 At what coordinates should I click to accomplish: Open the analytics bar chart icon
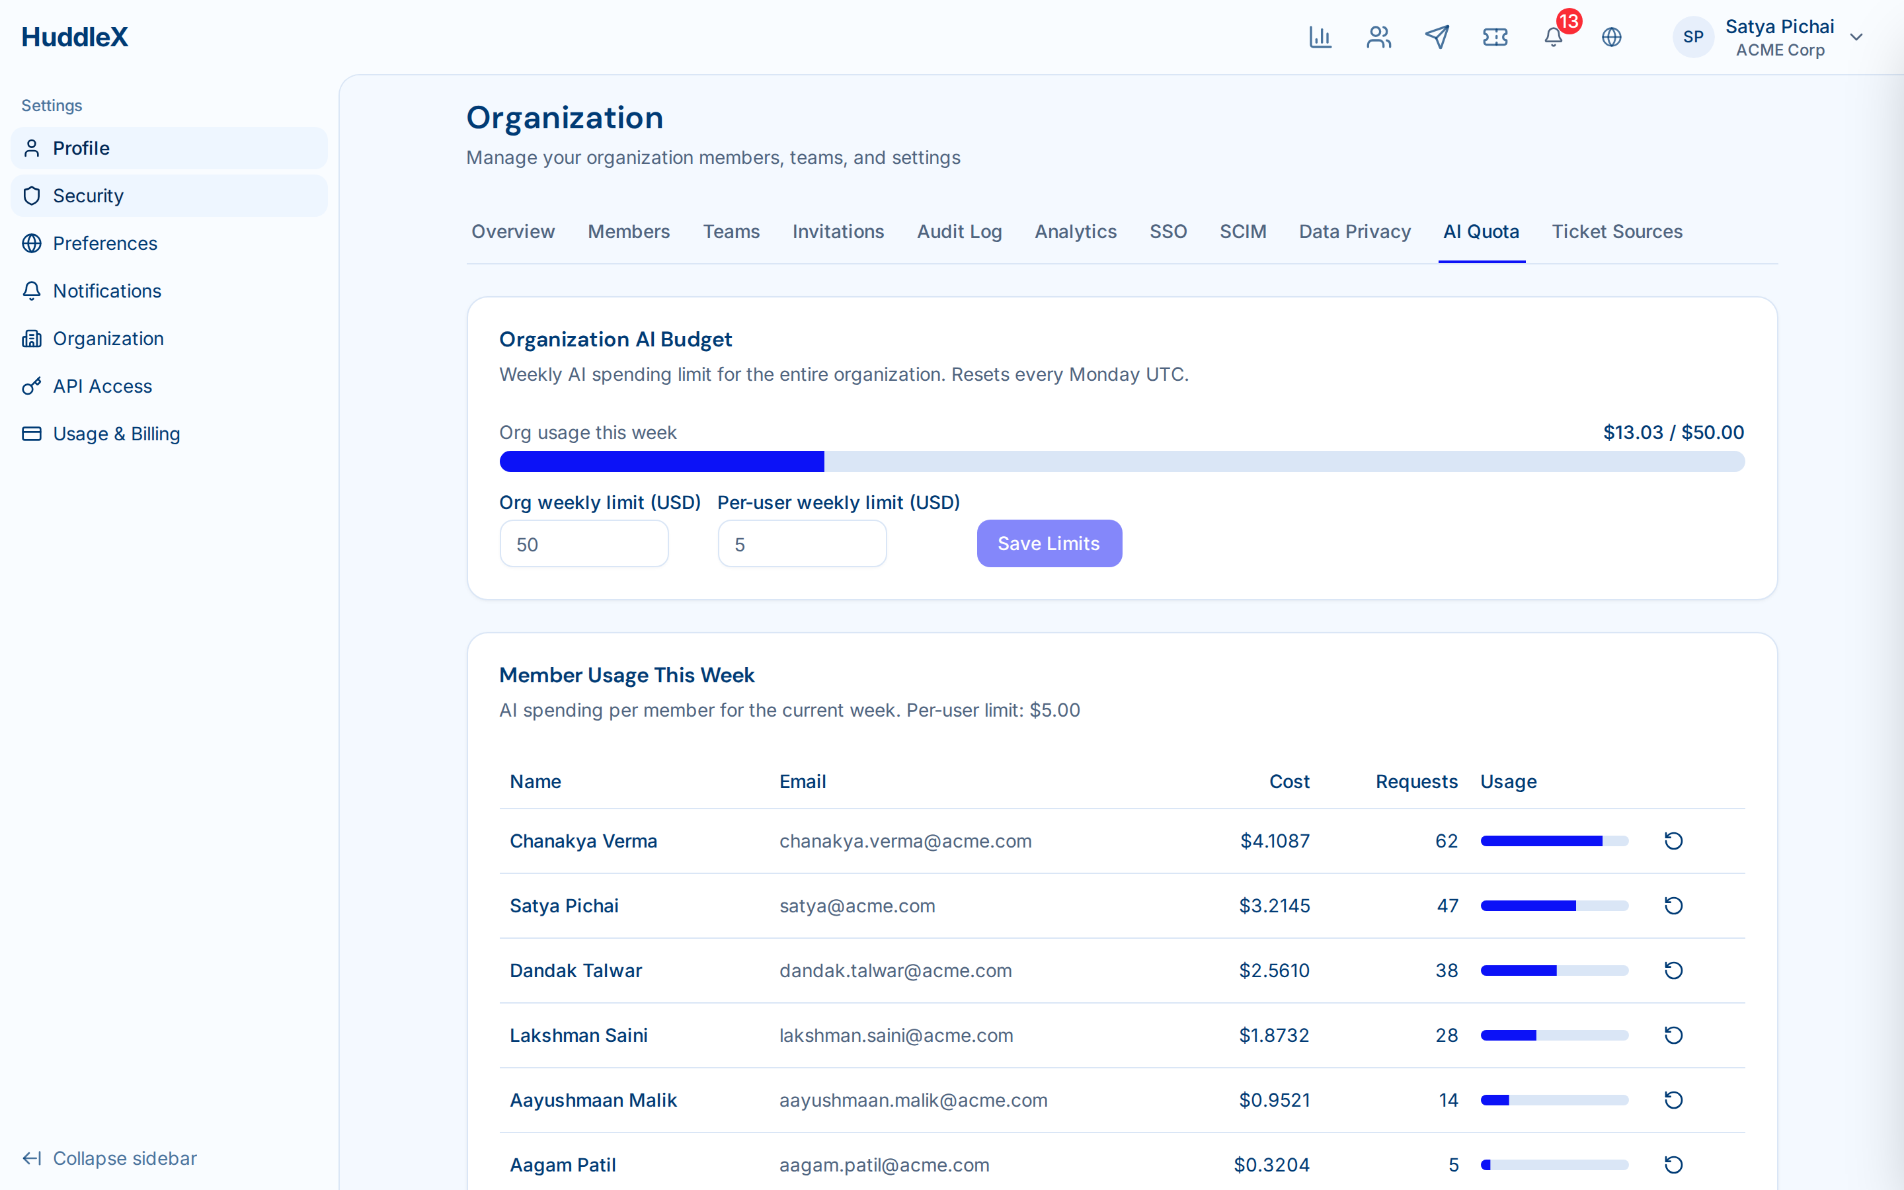click(1320, 37)
